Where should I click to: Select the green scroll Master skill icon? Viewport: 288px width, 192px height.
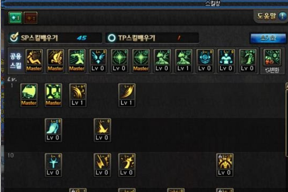pos(29,95)
